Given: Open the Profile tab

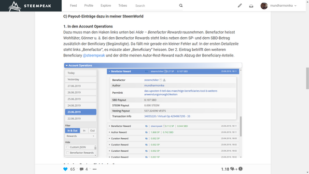Looking at the screenshot, I should 89,5.
